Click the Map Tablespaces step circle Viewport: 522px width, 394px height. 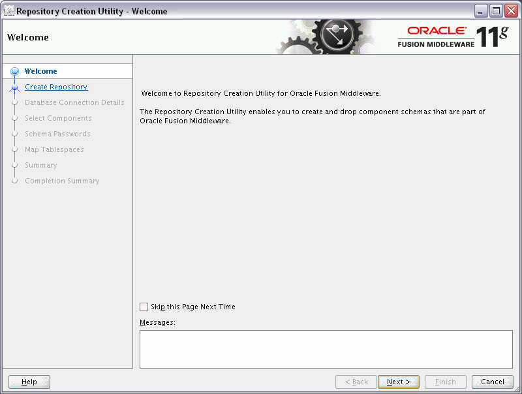14,149
